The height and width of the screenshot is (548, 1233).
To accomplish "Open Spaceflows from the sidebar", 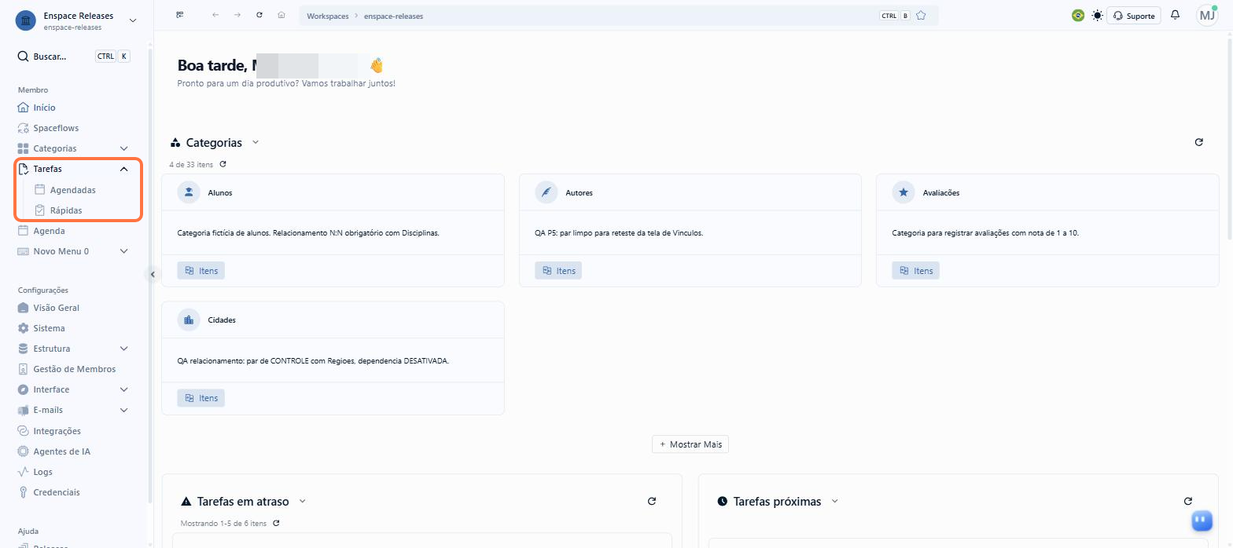I will pos(56,128).
